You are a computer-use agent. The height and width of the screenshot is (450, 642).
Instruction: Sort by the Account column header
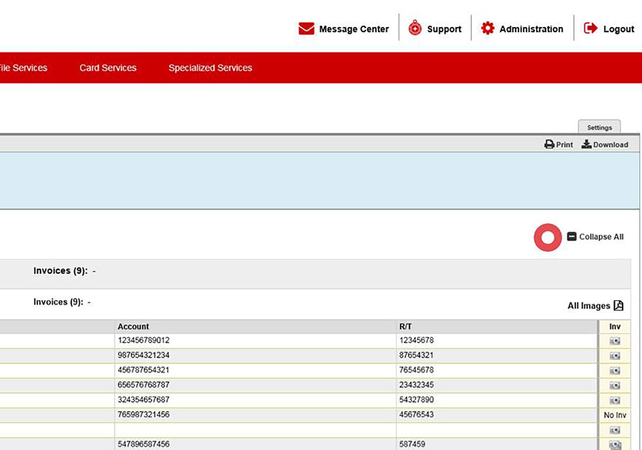(x=133, y=327)
